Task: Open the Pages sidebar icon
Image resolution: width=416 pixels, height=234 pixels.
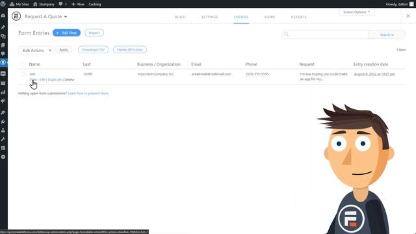Action: pyautogui.click(x=3, y=45)
